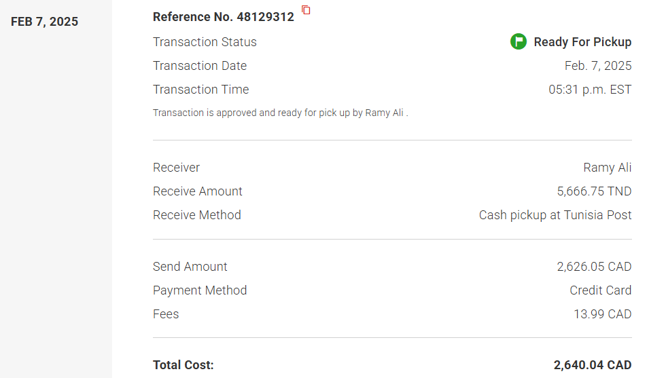Click the Receive Method label

196,215
